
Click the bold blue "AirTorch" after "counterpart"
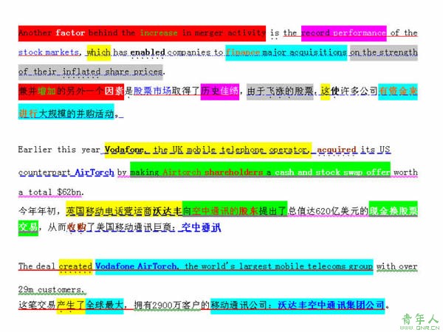tap(95, 172)
